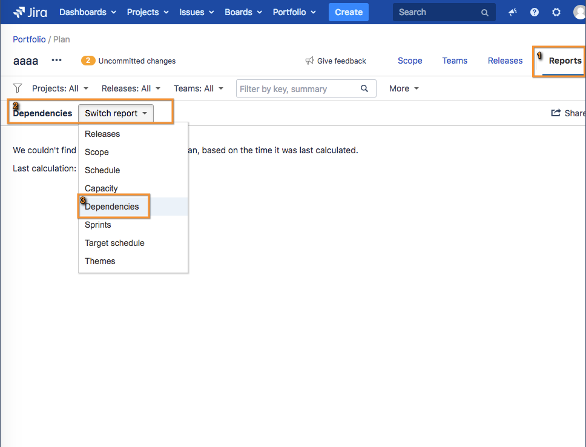
Task: Click the Share button label
Action: (x=574, y=113)
